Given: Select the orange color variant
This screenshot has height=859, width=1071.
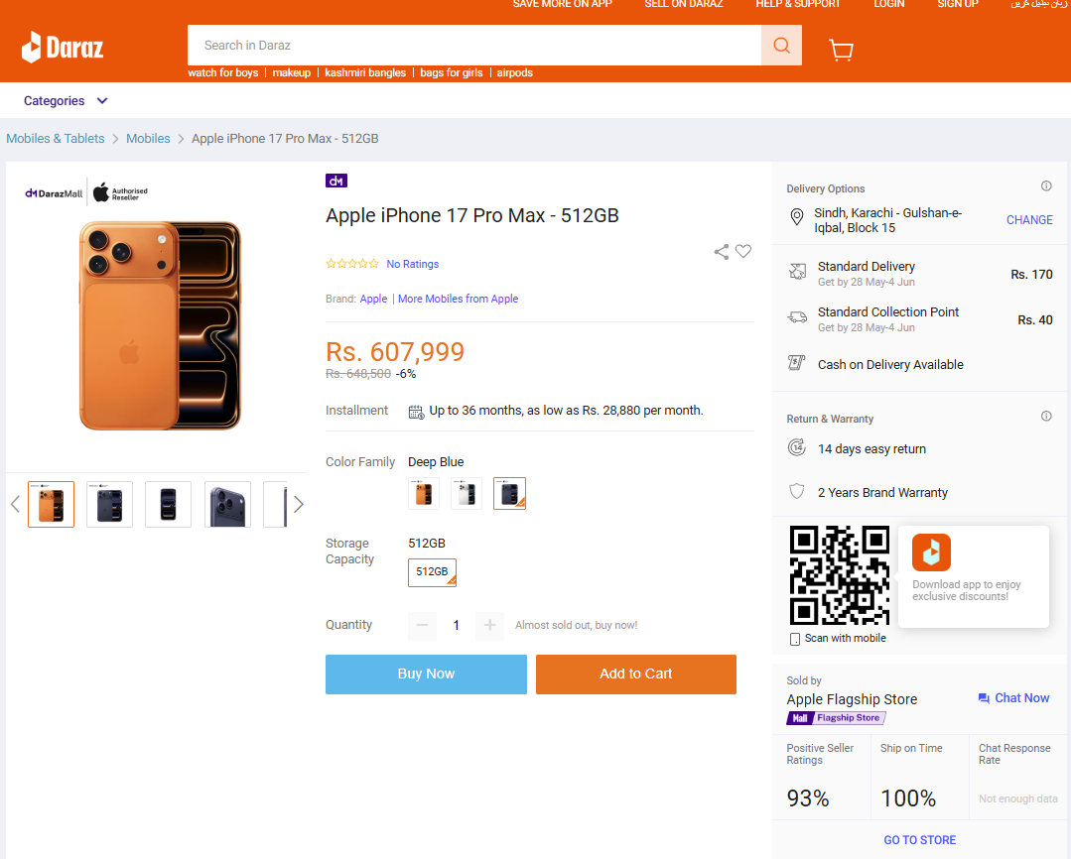Looking at the screenshot, I should coord(424,494).
